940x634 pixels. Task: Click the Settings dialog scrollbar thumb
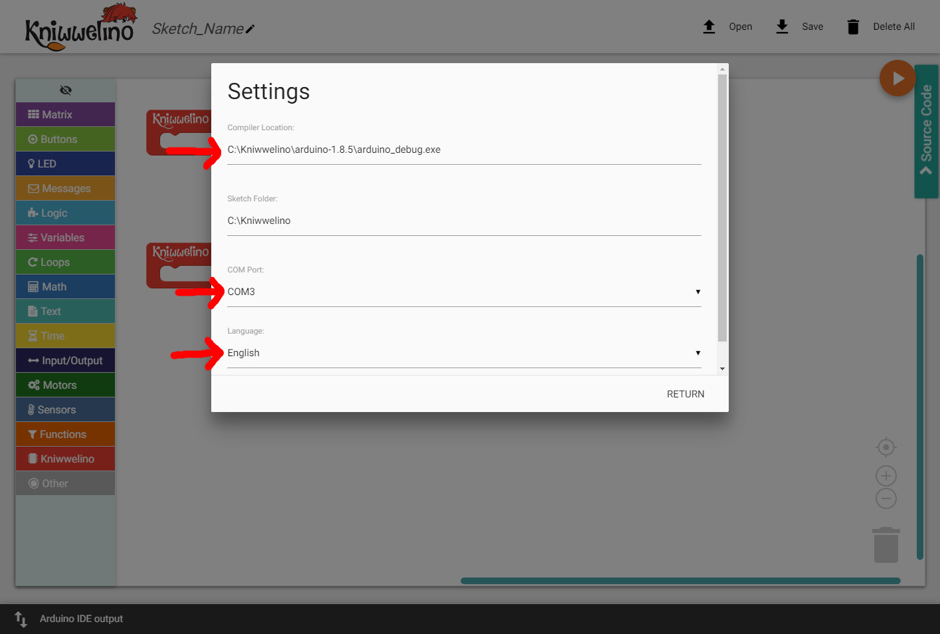coord(722,208)
